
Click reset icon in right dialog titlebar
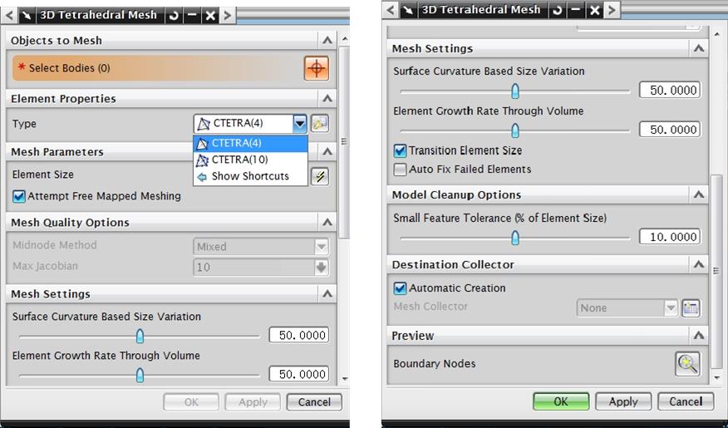click(x=558, y=10)
